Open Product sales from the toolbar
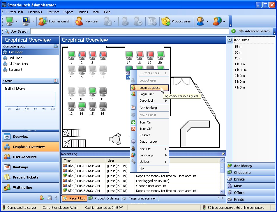 [176, 21]
